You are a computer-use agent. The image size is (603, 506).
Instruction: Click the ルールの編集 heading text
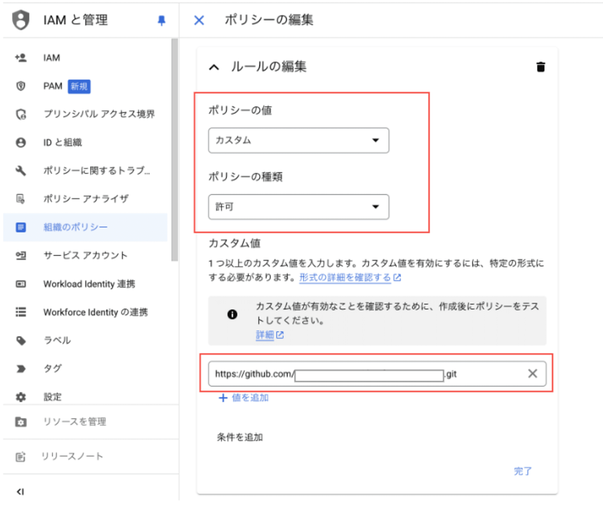point(269,67)
